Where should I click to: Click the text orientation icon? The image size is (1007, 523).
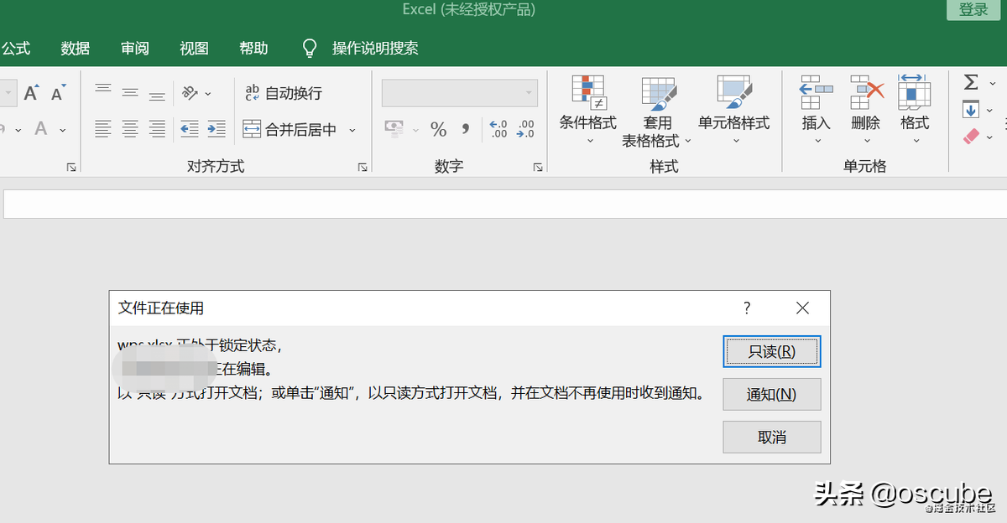pos(190,92)
